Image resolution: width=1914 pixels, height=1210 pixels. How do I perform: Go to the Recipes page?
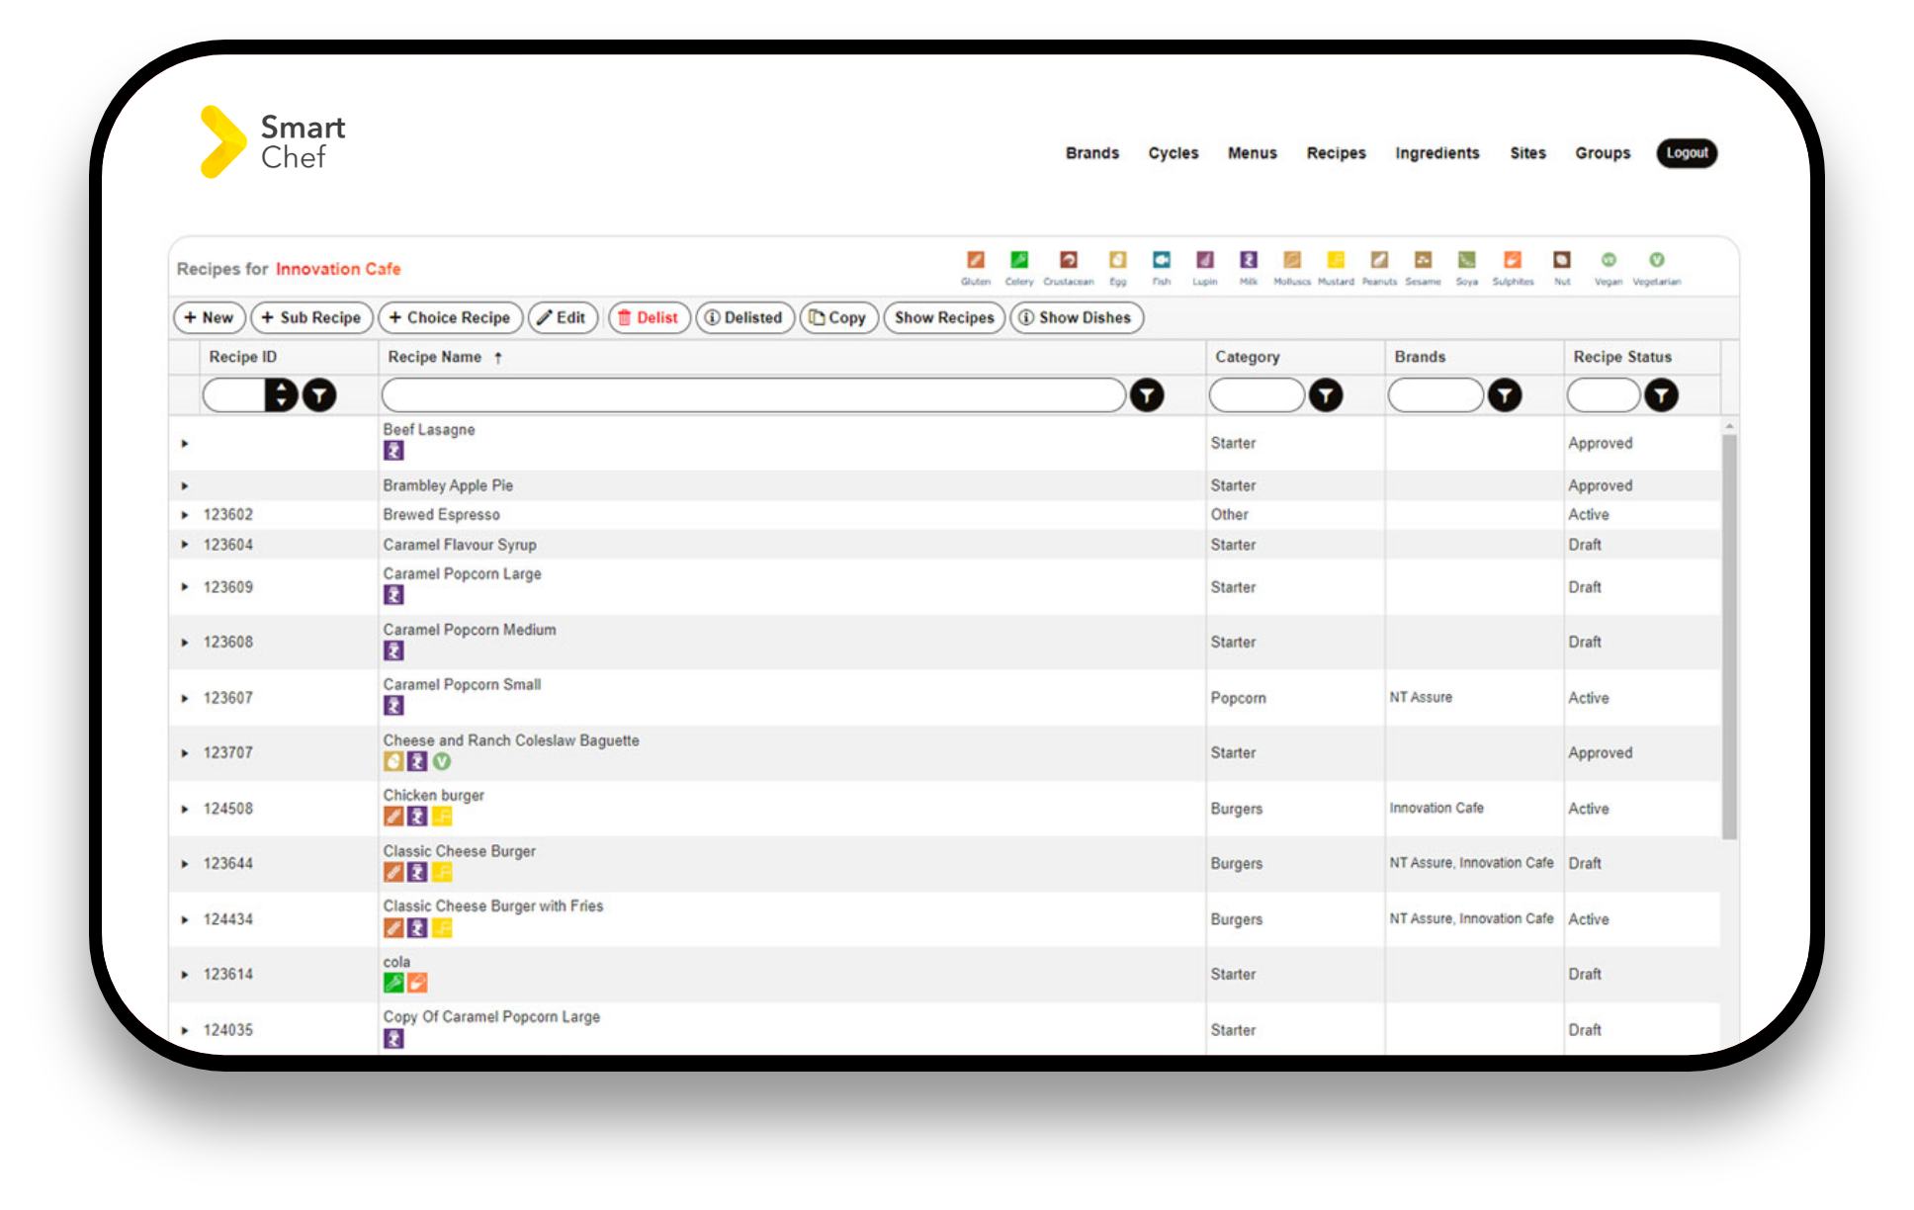click(1336, 153)
